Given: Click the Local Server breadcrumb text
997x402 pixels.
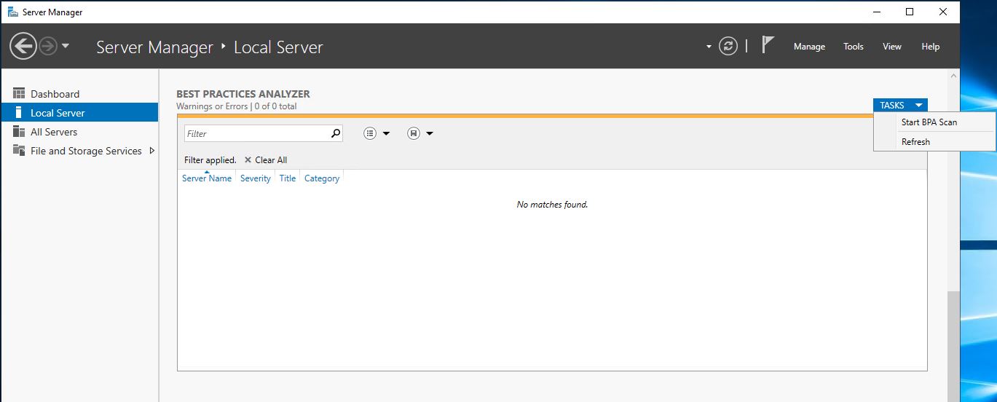Looking at the screenshot, I should pos(278,47).
